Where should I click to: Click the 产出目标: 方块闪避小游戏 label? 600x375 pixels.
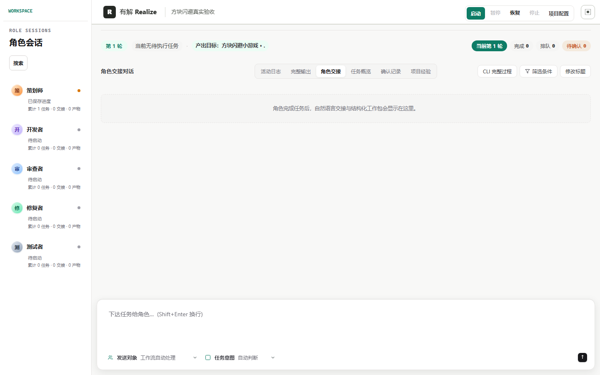click(x=230, y=45)
